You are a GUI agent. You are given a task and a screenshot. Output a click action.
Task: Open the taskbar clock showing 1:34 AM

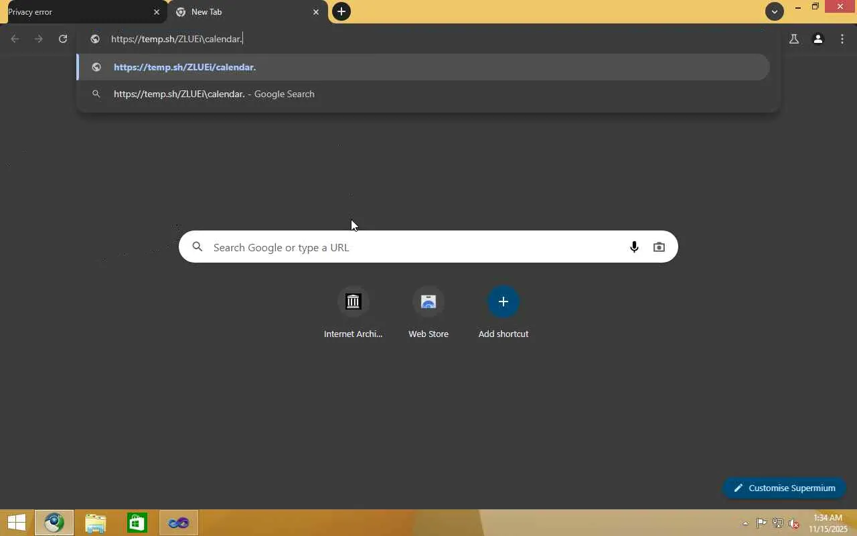(x=828, y=523)
